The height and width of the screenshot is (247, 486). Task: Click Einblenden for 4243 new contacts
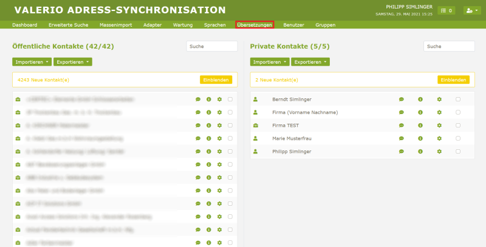click(x=216, y=80)
